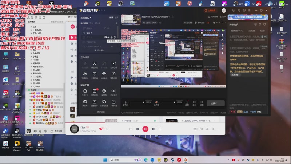The height and width of the screenshot is (164, 291).
Task: Expand 更多功能 more functions
Action: (99, 112)
